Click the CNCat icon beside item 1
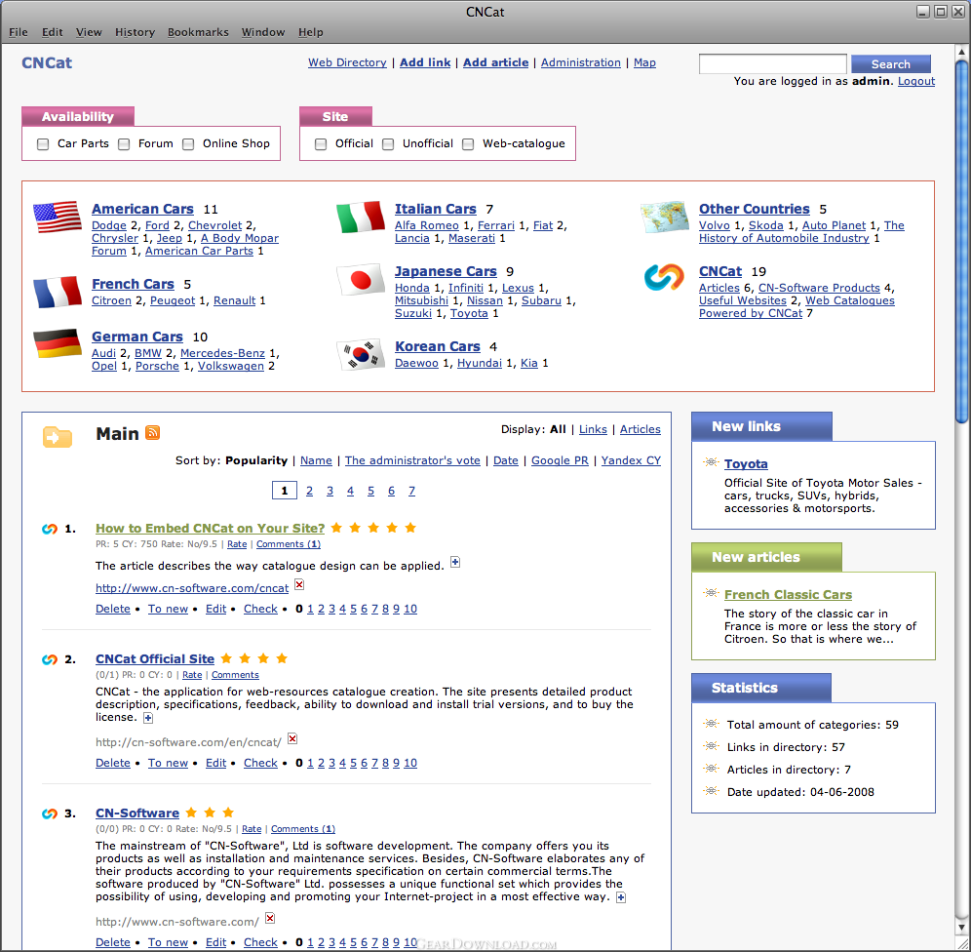 click(50, 529)
